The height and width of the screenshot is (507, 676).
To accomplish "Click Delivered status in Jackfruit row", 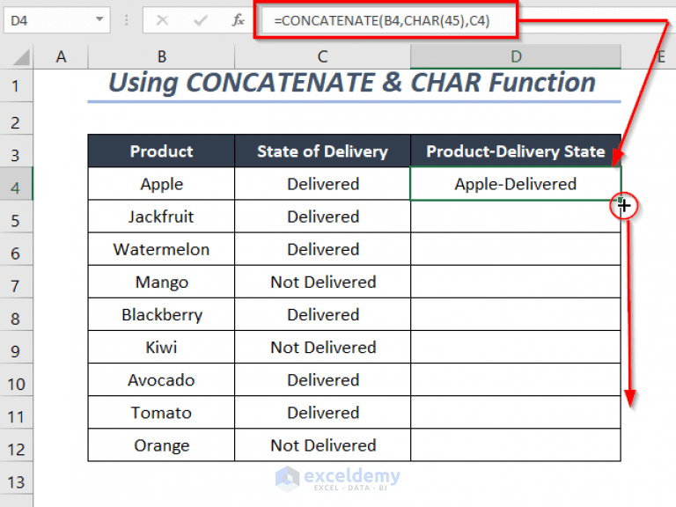I will 322,217.
